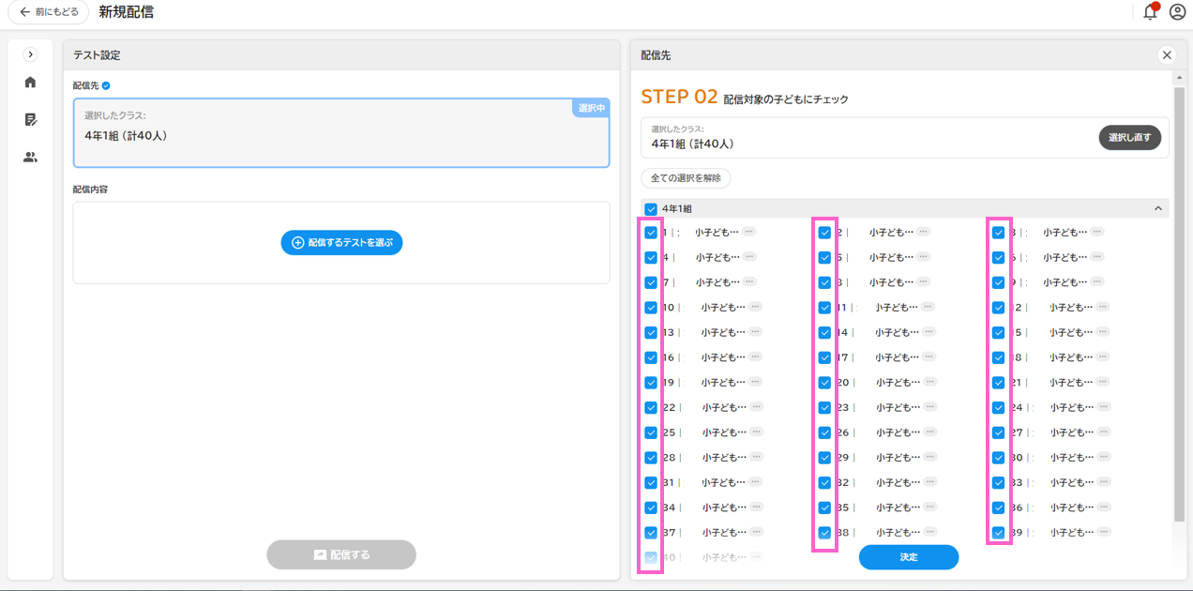Uncheck the checkbox for student 10
This screenshot has height=591, width=1193.
pos(651,308)
